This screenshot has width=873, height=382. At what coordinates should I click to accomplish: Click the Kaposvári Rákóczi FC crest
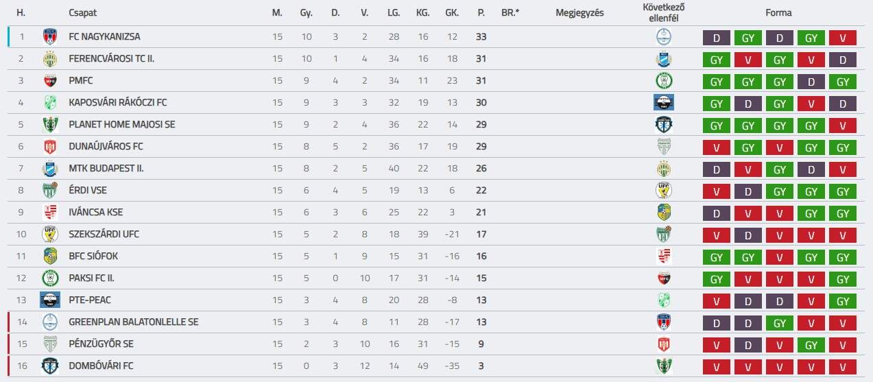[x=49, y=103]
